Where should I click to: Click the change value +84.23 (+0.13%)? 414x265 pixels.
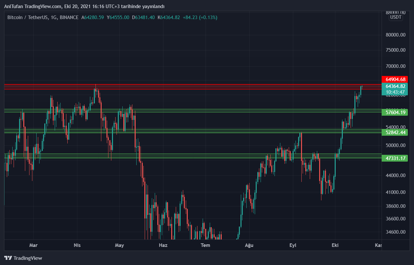tap(200, 17)
